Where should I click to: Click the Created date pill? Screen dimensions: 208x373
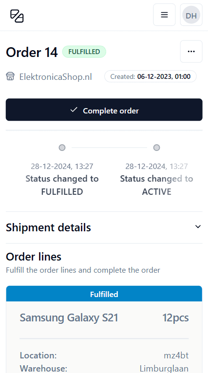[151, 76]
